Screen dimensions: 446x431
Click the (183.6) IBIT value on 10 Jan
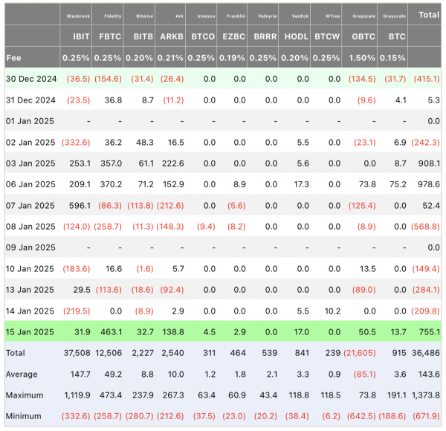coord(77,269)
